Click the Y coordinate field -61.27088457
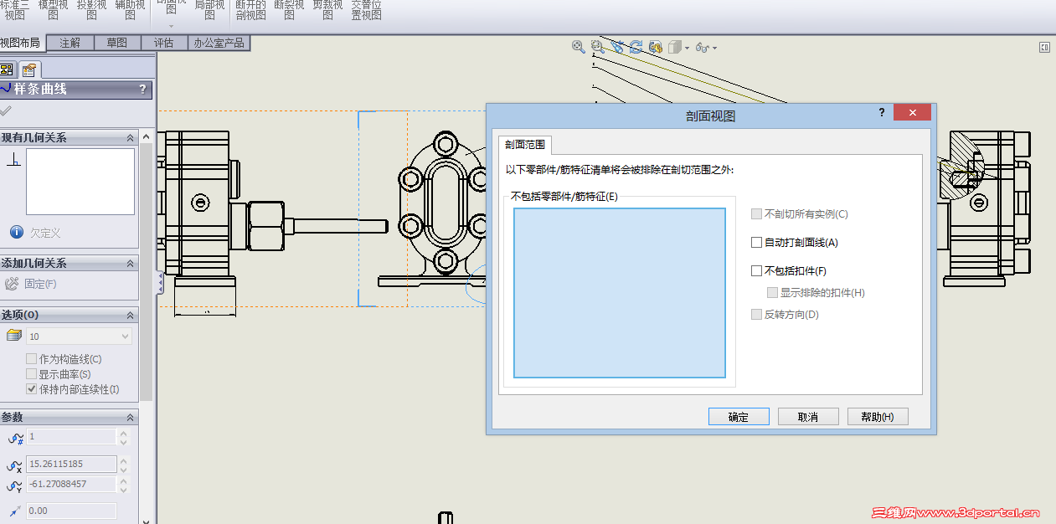1056x524 pixels. tap(71, 484)
